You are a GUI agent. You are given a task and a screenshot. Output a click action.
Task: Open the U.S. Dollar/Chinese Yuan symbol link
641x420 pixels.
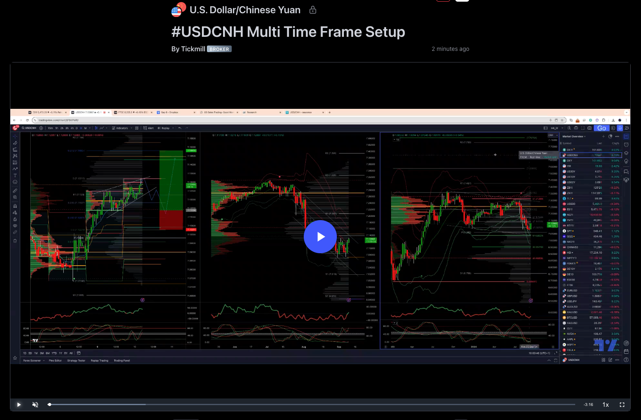[x=245, y=10]
